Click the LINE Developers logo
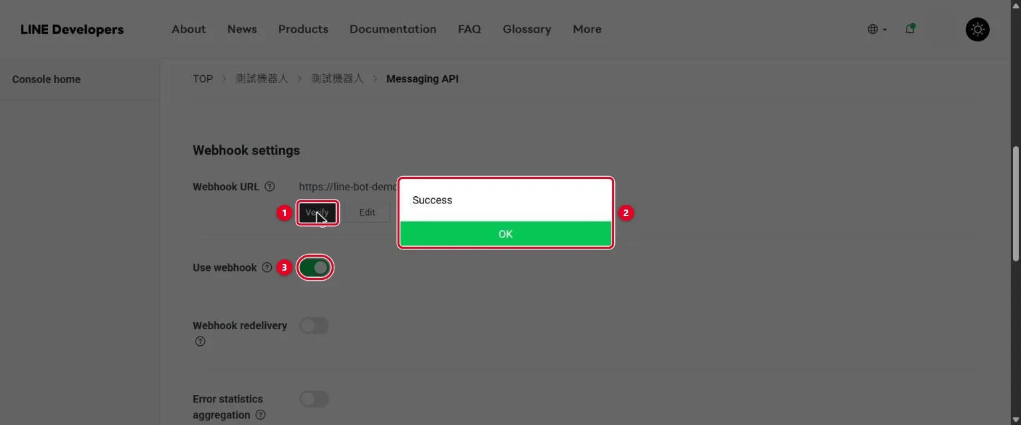This screenshot has height=425, width=1021. point(72,29)
